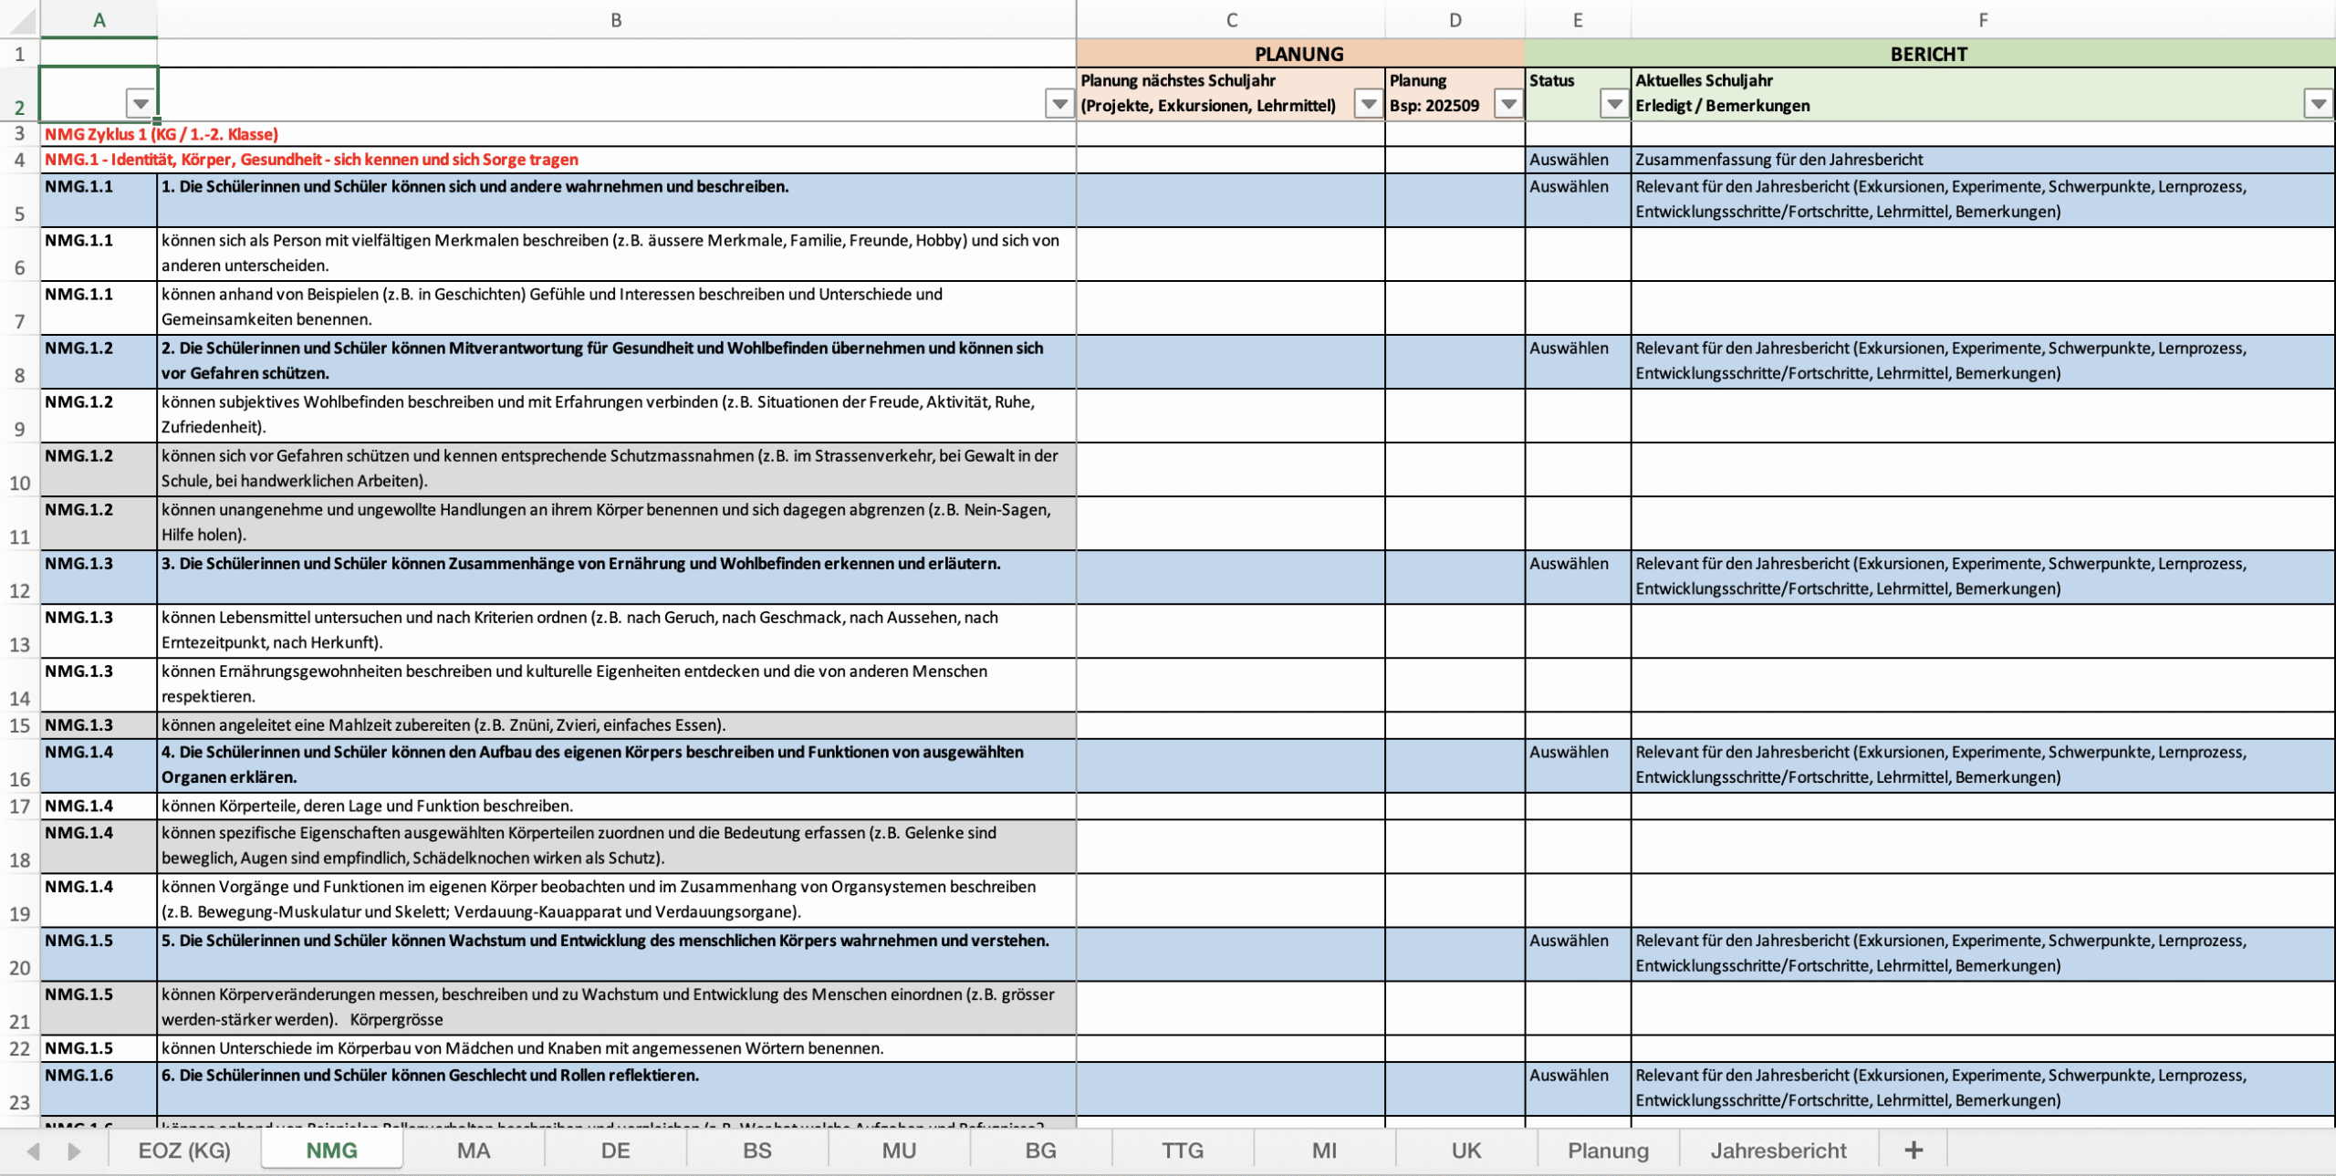Add a new sheet with plus icon
Image resolution: width=2336 pixels, height=1176 pixels.
[1914, 1150]
